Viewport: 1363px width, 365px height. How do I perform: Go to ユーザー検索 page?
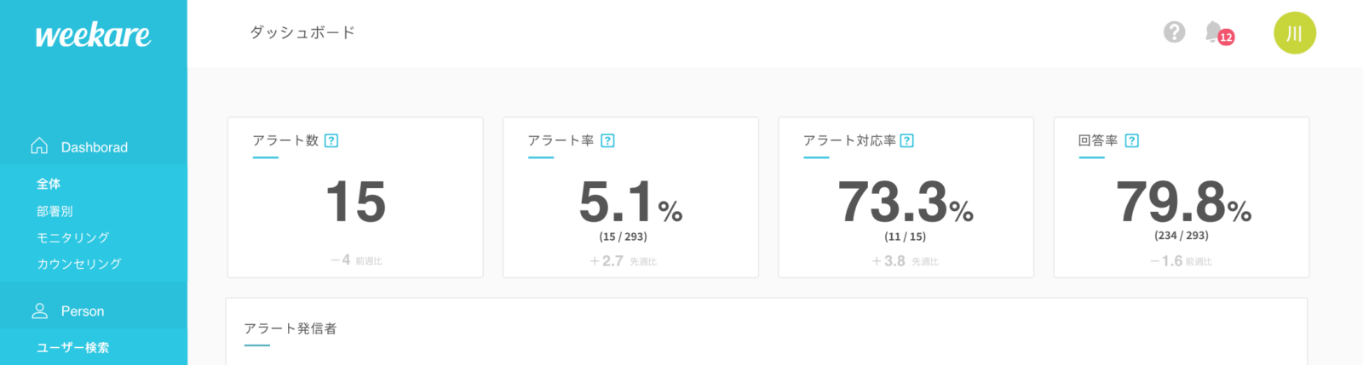[72, 347]
